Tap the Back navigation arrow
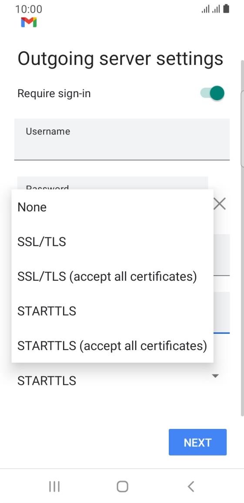 click(x=191, y=486)
